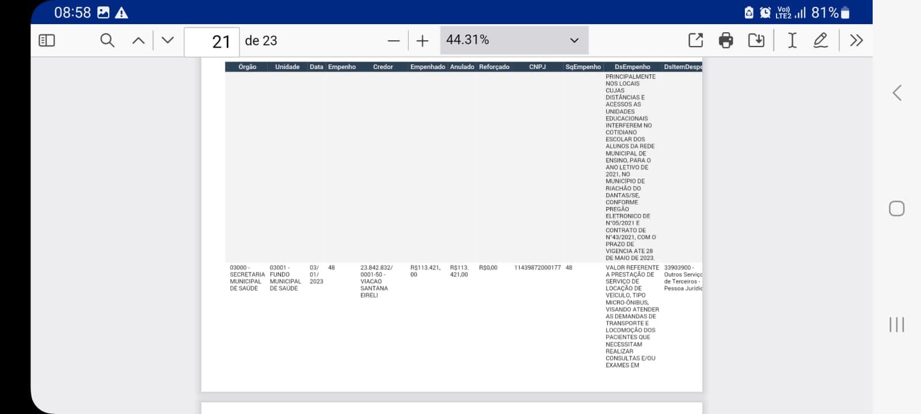Select the text cursor annotation tool
921x414 pixels.
click(x=792, y=40)
